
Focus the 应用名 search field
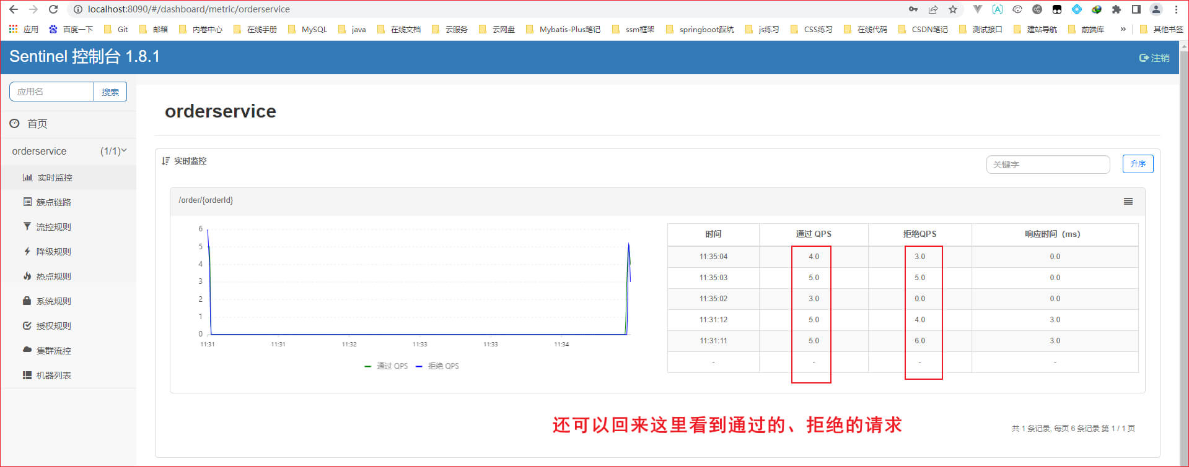coord(52,92)
